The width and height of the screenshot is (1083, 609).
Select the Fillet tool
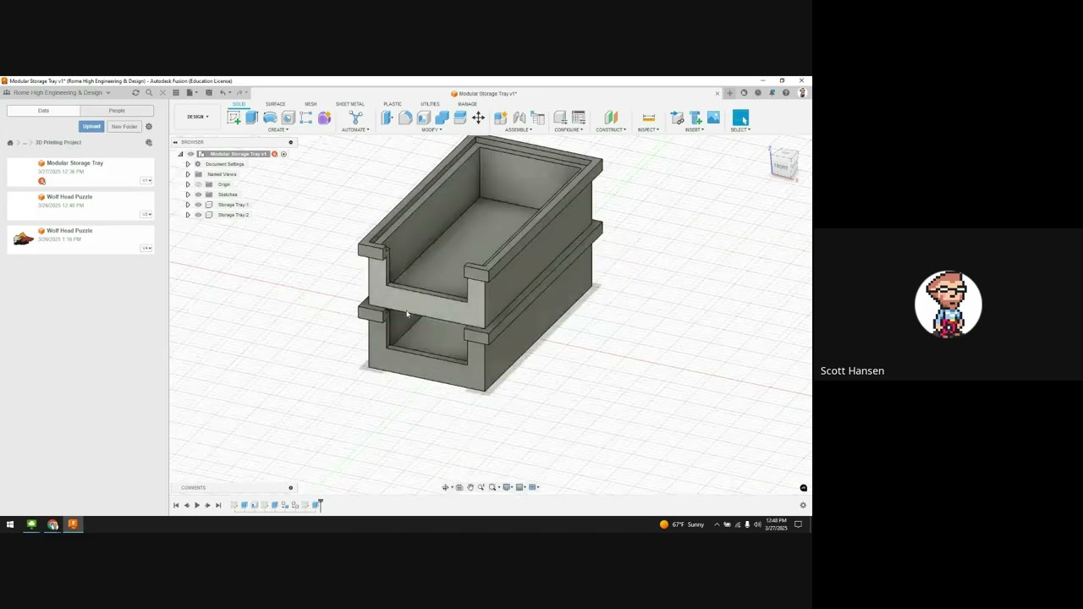(x=405, y=118)
